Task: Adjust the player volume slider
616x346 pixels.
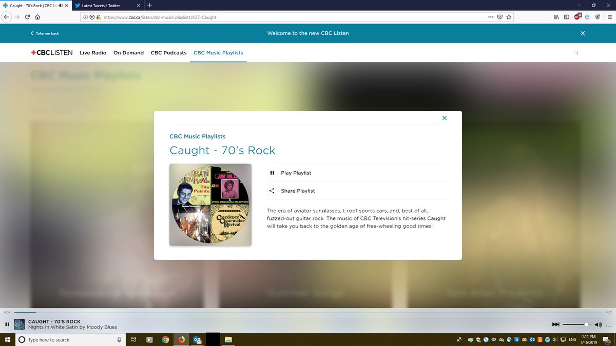Action: (x=577, y=324)
